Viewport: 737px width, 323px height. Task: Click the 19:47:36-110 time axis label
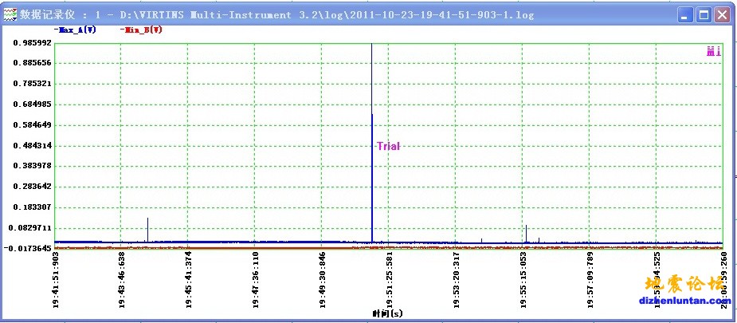click(x=254, y=279)
